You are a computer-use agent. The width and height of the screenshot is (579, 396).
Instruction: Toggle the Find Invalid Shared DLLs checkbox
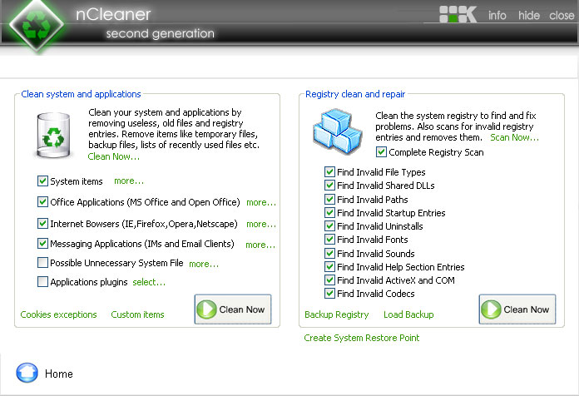point(329,185)
